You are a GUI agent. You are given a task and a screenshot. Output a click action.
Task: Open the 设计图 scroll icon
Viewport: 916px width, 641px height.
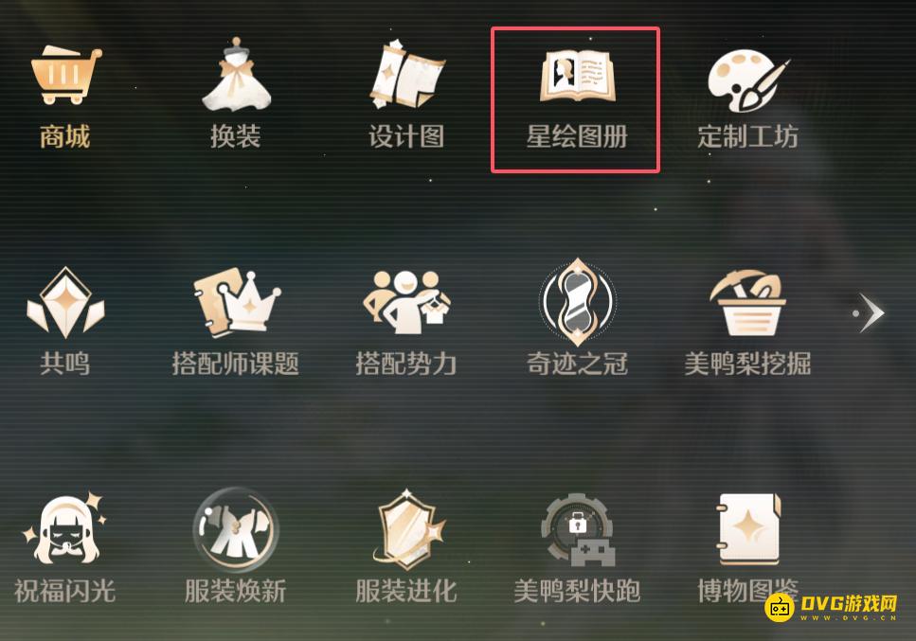(406, 74)
